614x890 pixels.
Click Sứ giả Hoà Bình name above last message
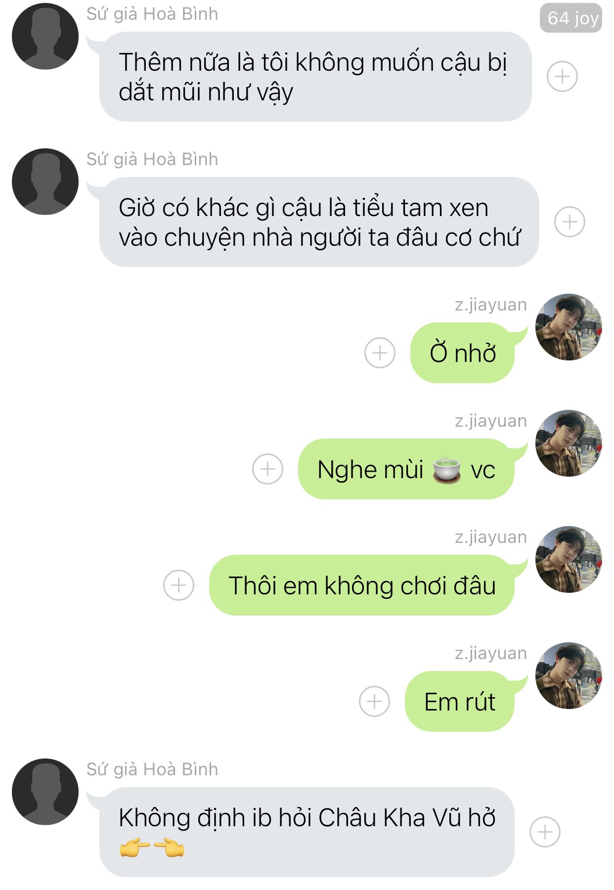point(152,769)
